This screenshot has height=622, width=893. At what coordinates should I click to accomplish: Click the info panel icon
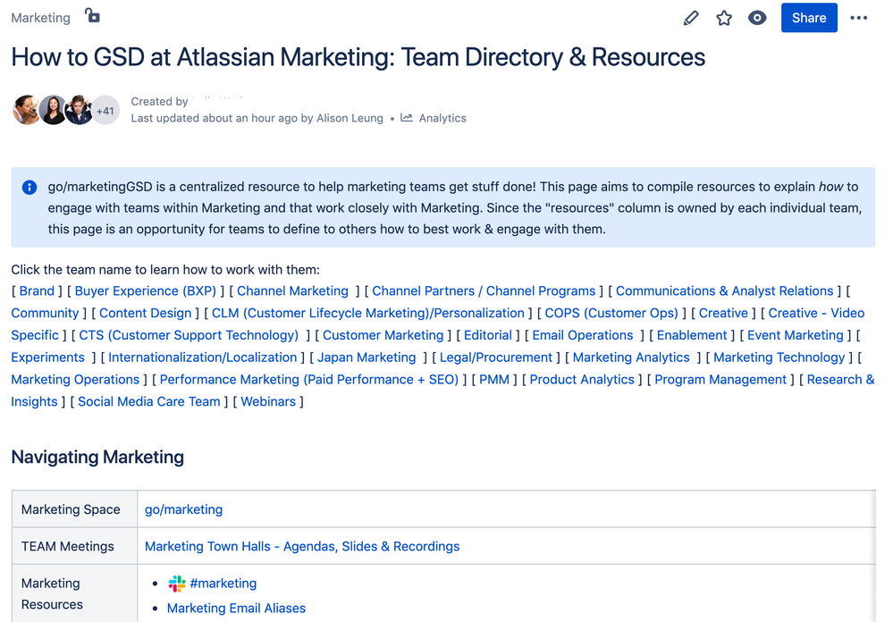(29, 188)
